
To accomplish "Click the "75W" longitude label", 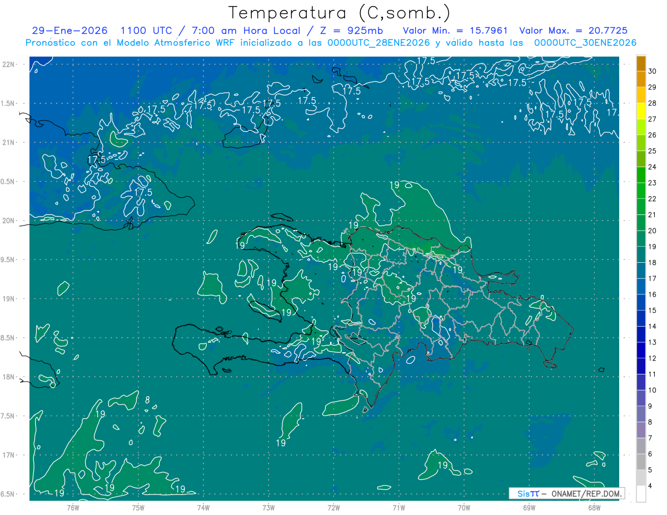I will (138, 507).
